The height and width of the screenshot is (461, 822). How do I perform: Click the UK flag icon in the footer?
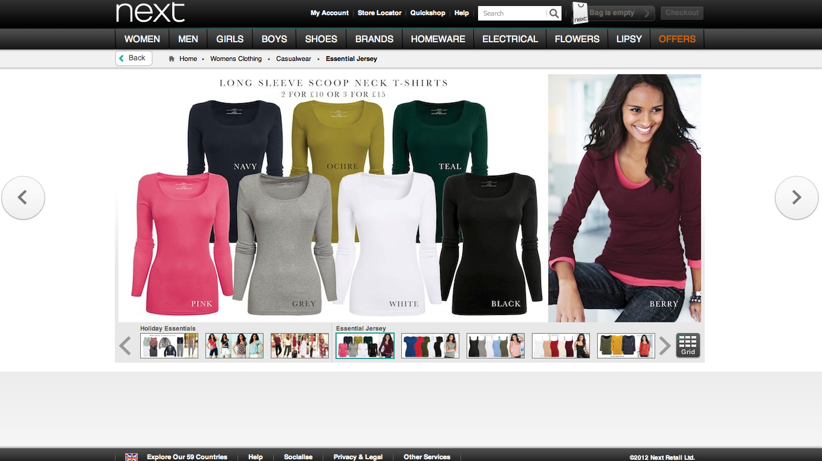pos(132,457)
